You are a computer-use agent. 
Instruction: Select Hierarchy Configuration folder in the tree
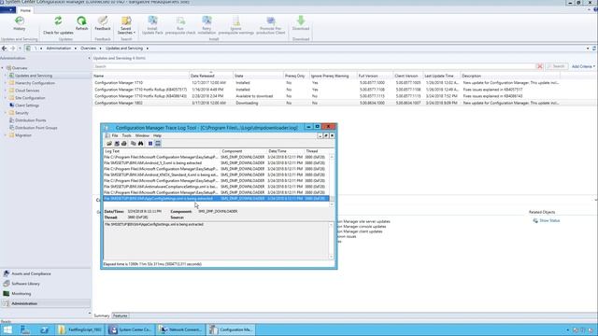click(x=35, y=83)
